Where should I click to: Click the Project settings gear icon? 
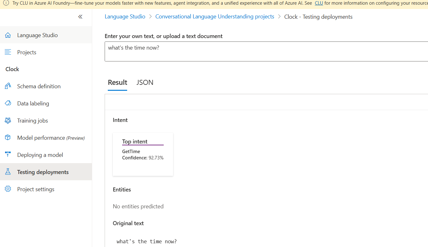click(x=8, y=189)
